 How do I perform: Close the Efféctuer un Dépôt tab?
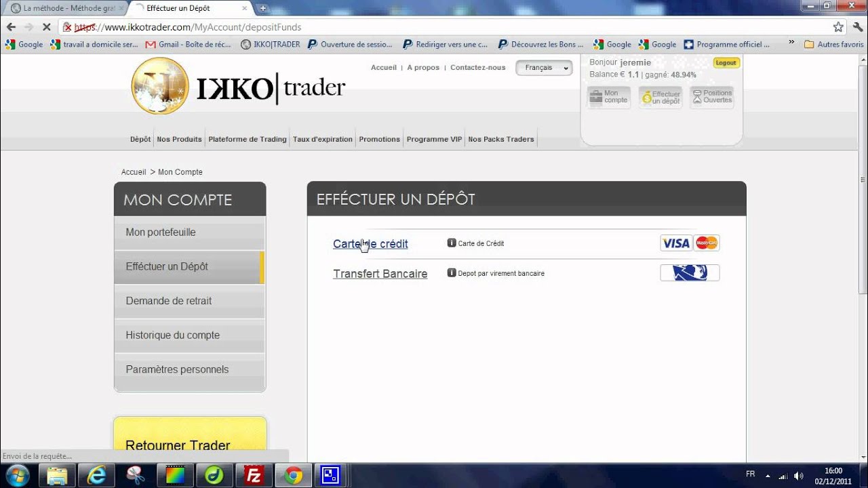click(245, 8)
